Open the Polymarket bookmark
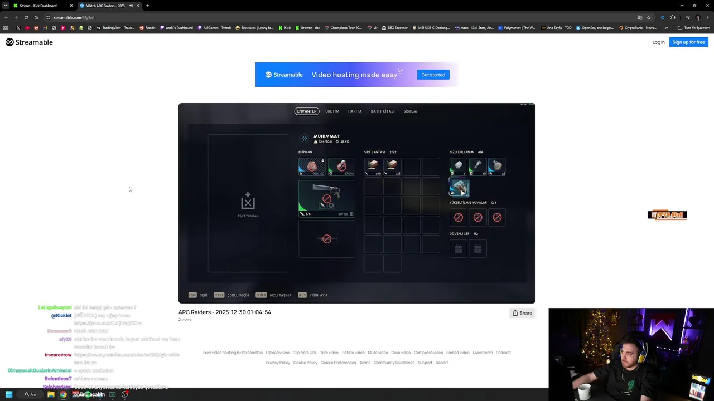Image resolution: width=714 pixels, height=401 pixels. [x=517, y=28]
